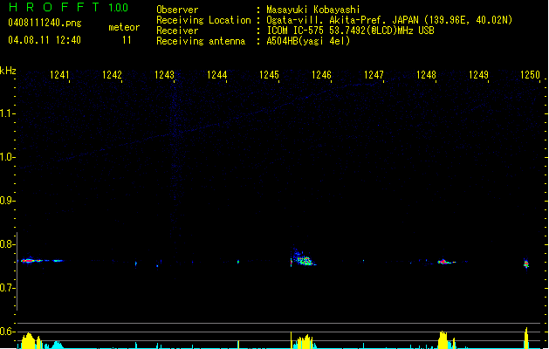Screen dimensions: 549x349
Task: Click the Receiving antenna label
Action: click(201, 41)
